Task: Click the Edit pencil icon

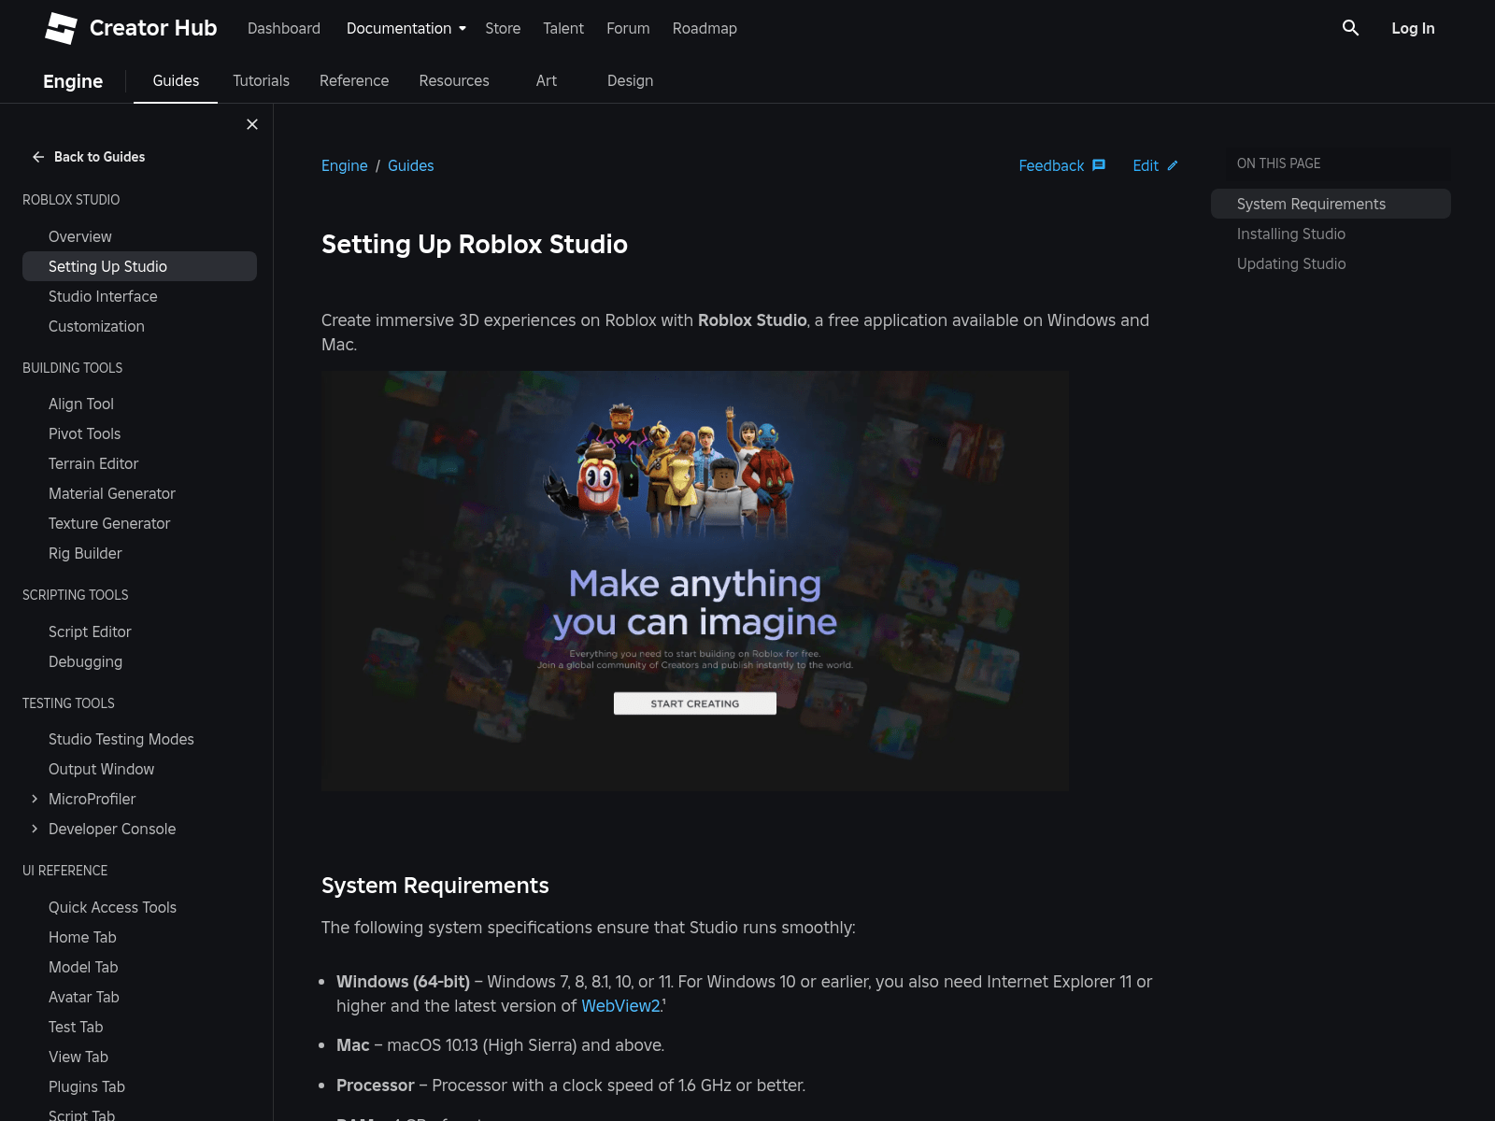Action: pyautogui.click(x=1173, y=165)
